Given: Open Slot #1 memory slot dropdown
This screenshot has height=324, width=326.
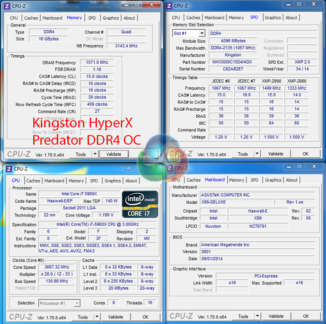Looking at the screenshot, I should (202, 33).
